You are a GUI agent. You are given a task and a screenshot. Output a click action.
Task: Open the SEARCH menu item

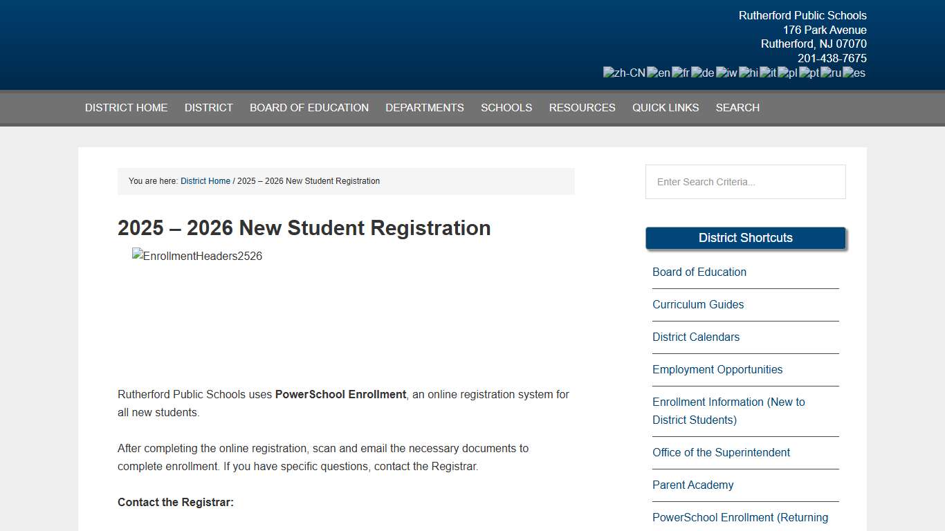click(737, 107)
